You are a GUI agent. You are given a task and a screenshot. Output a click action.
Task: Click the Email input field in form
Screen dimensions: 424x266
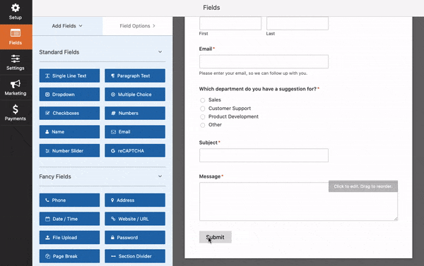pos(264,61)
